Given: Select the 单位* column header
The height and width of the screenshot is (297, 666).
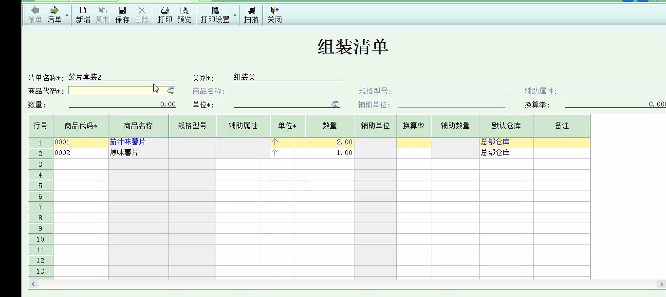Looking at the screenshot, I should tap(288, 125).
